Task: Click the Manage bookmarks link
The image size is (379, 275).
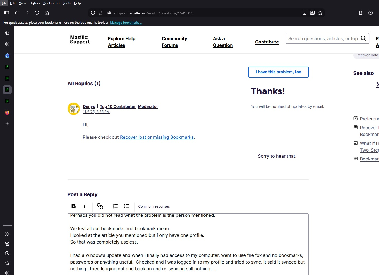Action: 126,23
